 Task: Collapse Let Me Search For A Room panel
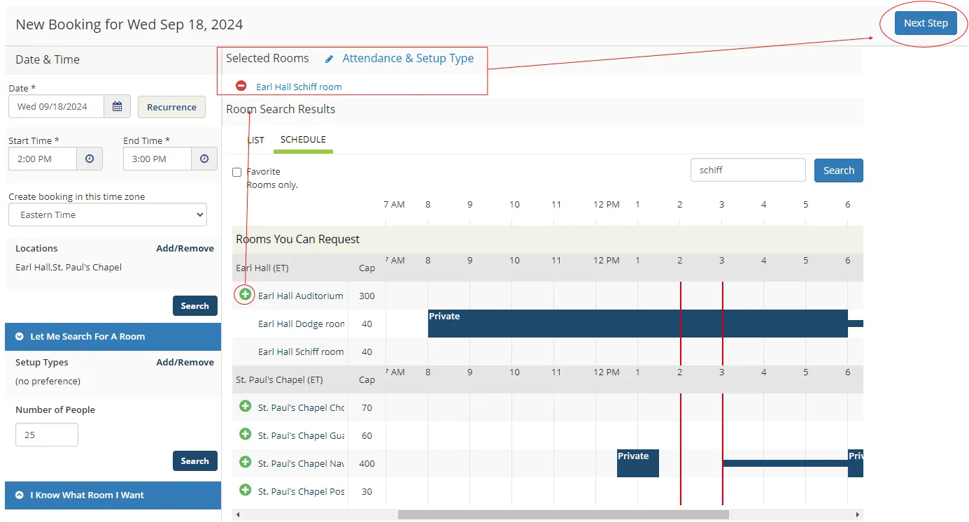113,336
